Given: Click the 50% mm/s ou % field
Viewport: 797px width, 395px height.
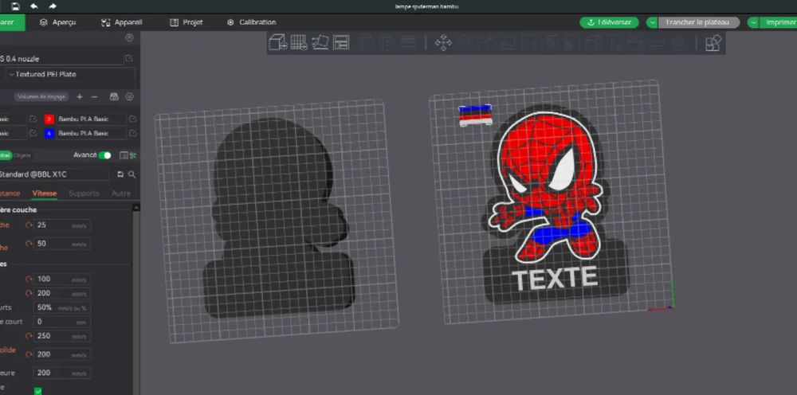Looking at the screenshot, I should pyautogui.click(x=62, y=307).
